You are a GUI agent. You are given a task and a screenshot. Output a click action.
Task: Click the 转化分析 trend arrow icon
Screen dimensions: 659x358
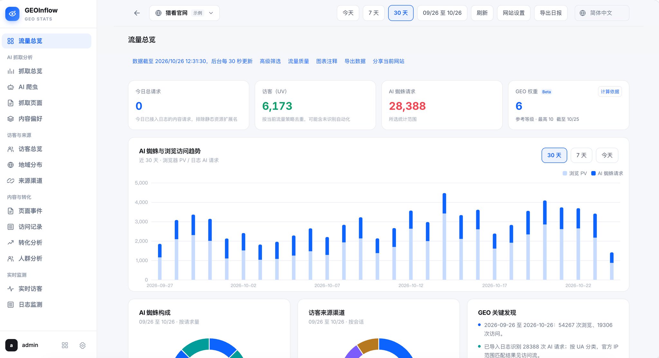(x=11, y=243)
